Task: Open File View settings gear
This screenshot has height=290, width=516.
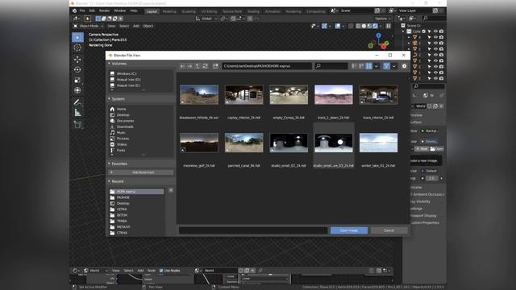Action: click(x=404, y=66)
